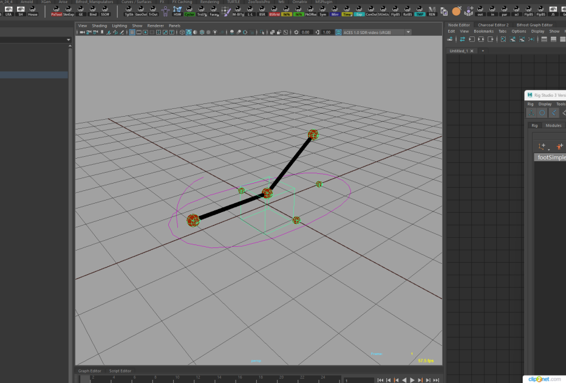Switch to the Charcoal Editor 2 tab
The image size is (566, 383).
pos(493,25)
